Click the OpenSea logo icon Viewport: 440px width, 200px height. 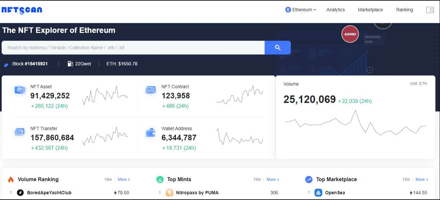point(318,192)
